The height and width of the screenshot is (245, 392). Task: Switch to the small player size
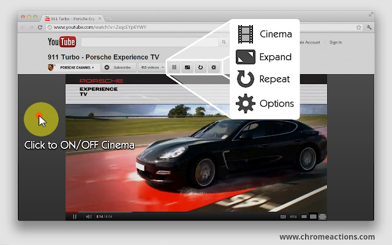click(304, 217)
